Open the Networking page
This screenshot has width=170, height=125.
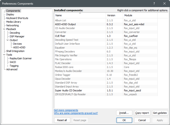[12, 25]
